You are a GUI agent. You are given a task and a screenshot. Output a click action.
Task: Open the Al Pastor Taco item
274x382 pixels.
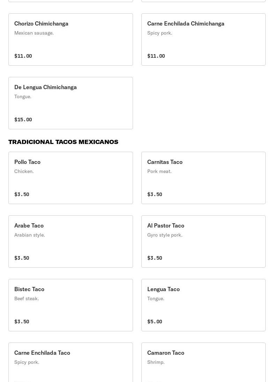[203, 242]
